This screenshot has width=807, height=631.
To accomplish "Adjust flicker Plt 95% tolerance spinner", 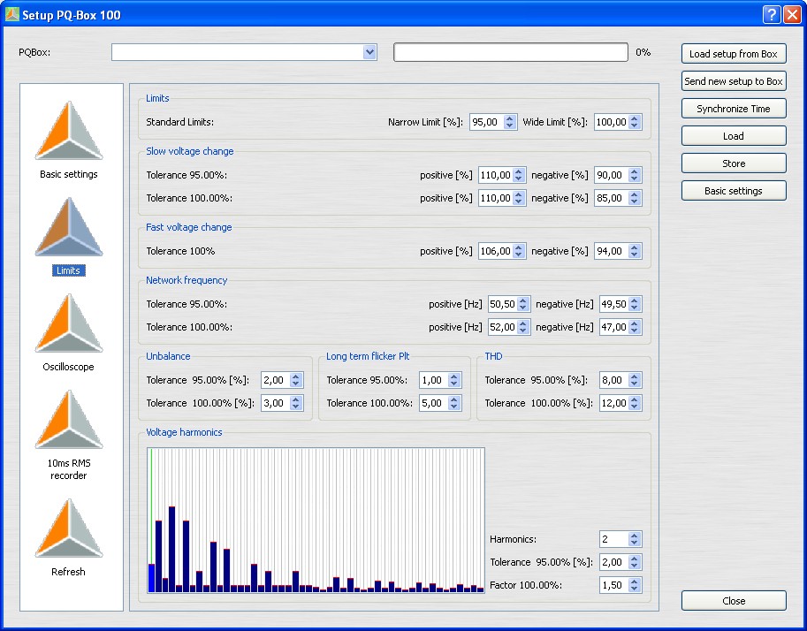I will [x=453, y=380].
